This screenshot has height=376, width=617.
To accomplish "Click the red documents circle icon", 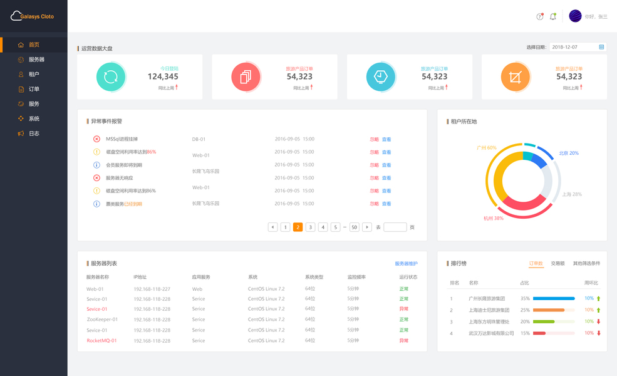I will pos(246,77).
